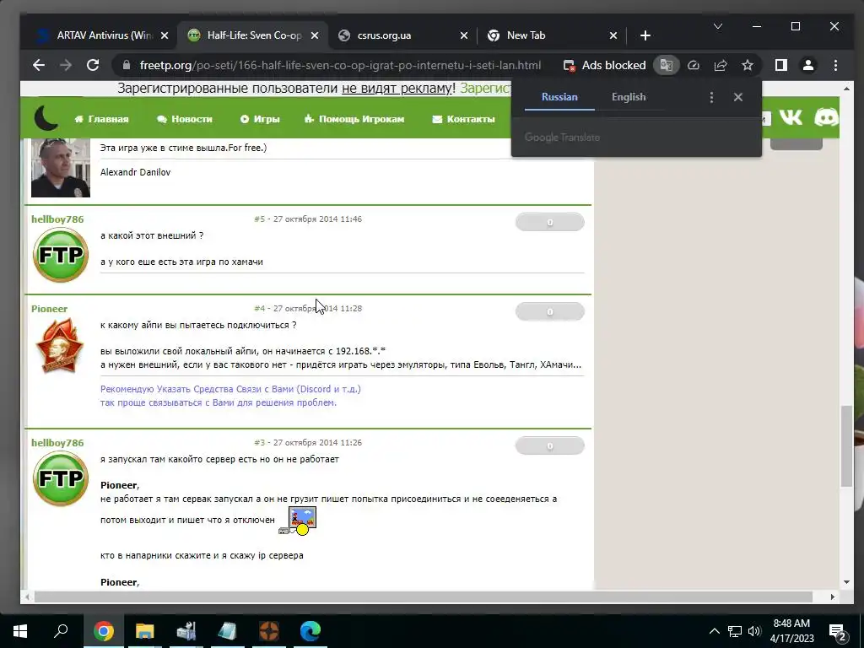The width and height of the screenshot is (864, 648).
Task: Open the browser side panel
Action: pyautogui.click(x=780, y=65)
